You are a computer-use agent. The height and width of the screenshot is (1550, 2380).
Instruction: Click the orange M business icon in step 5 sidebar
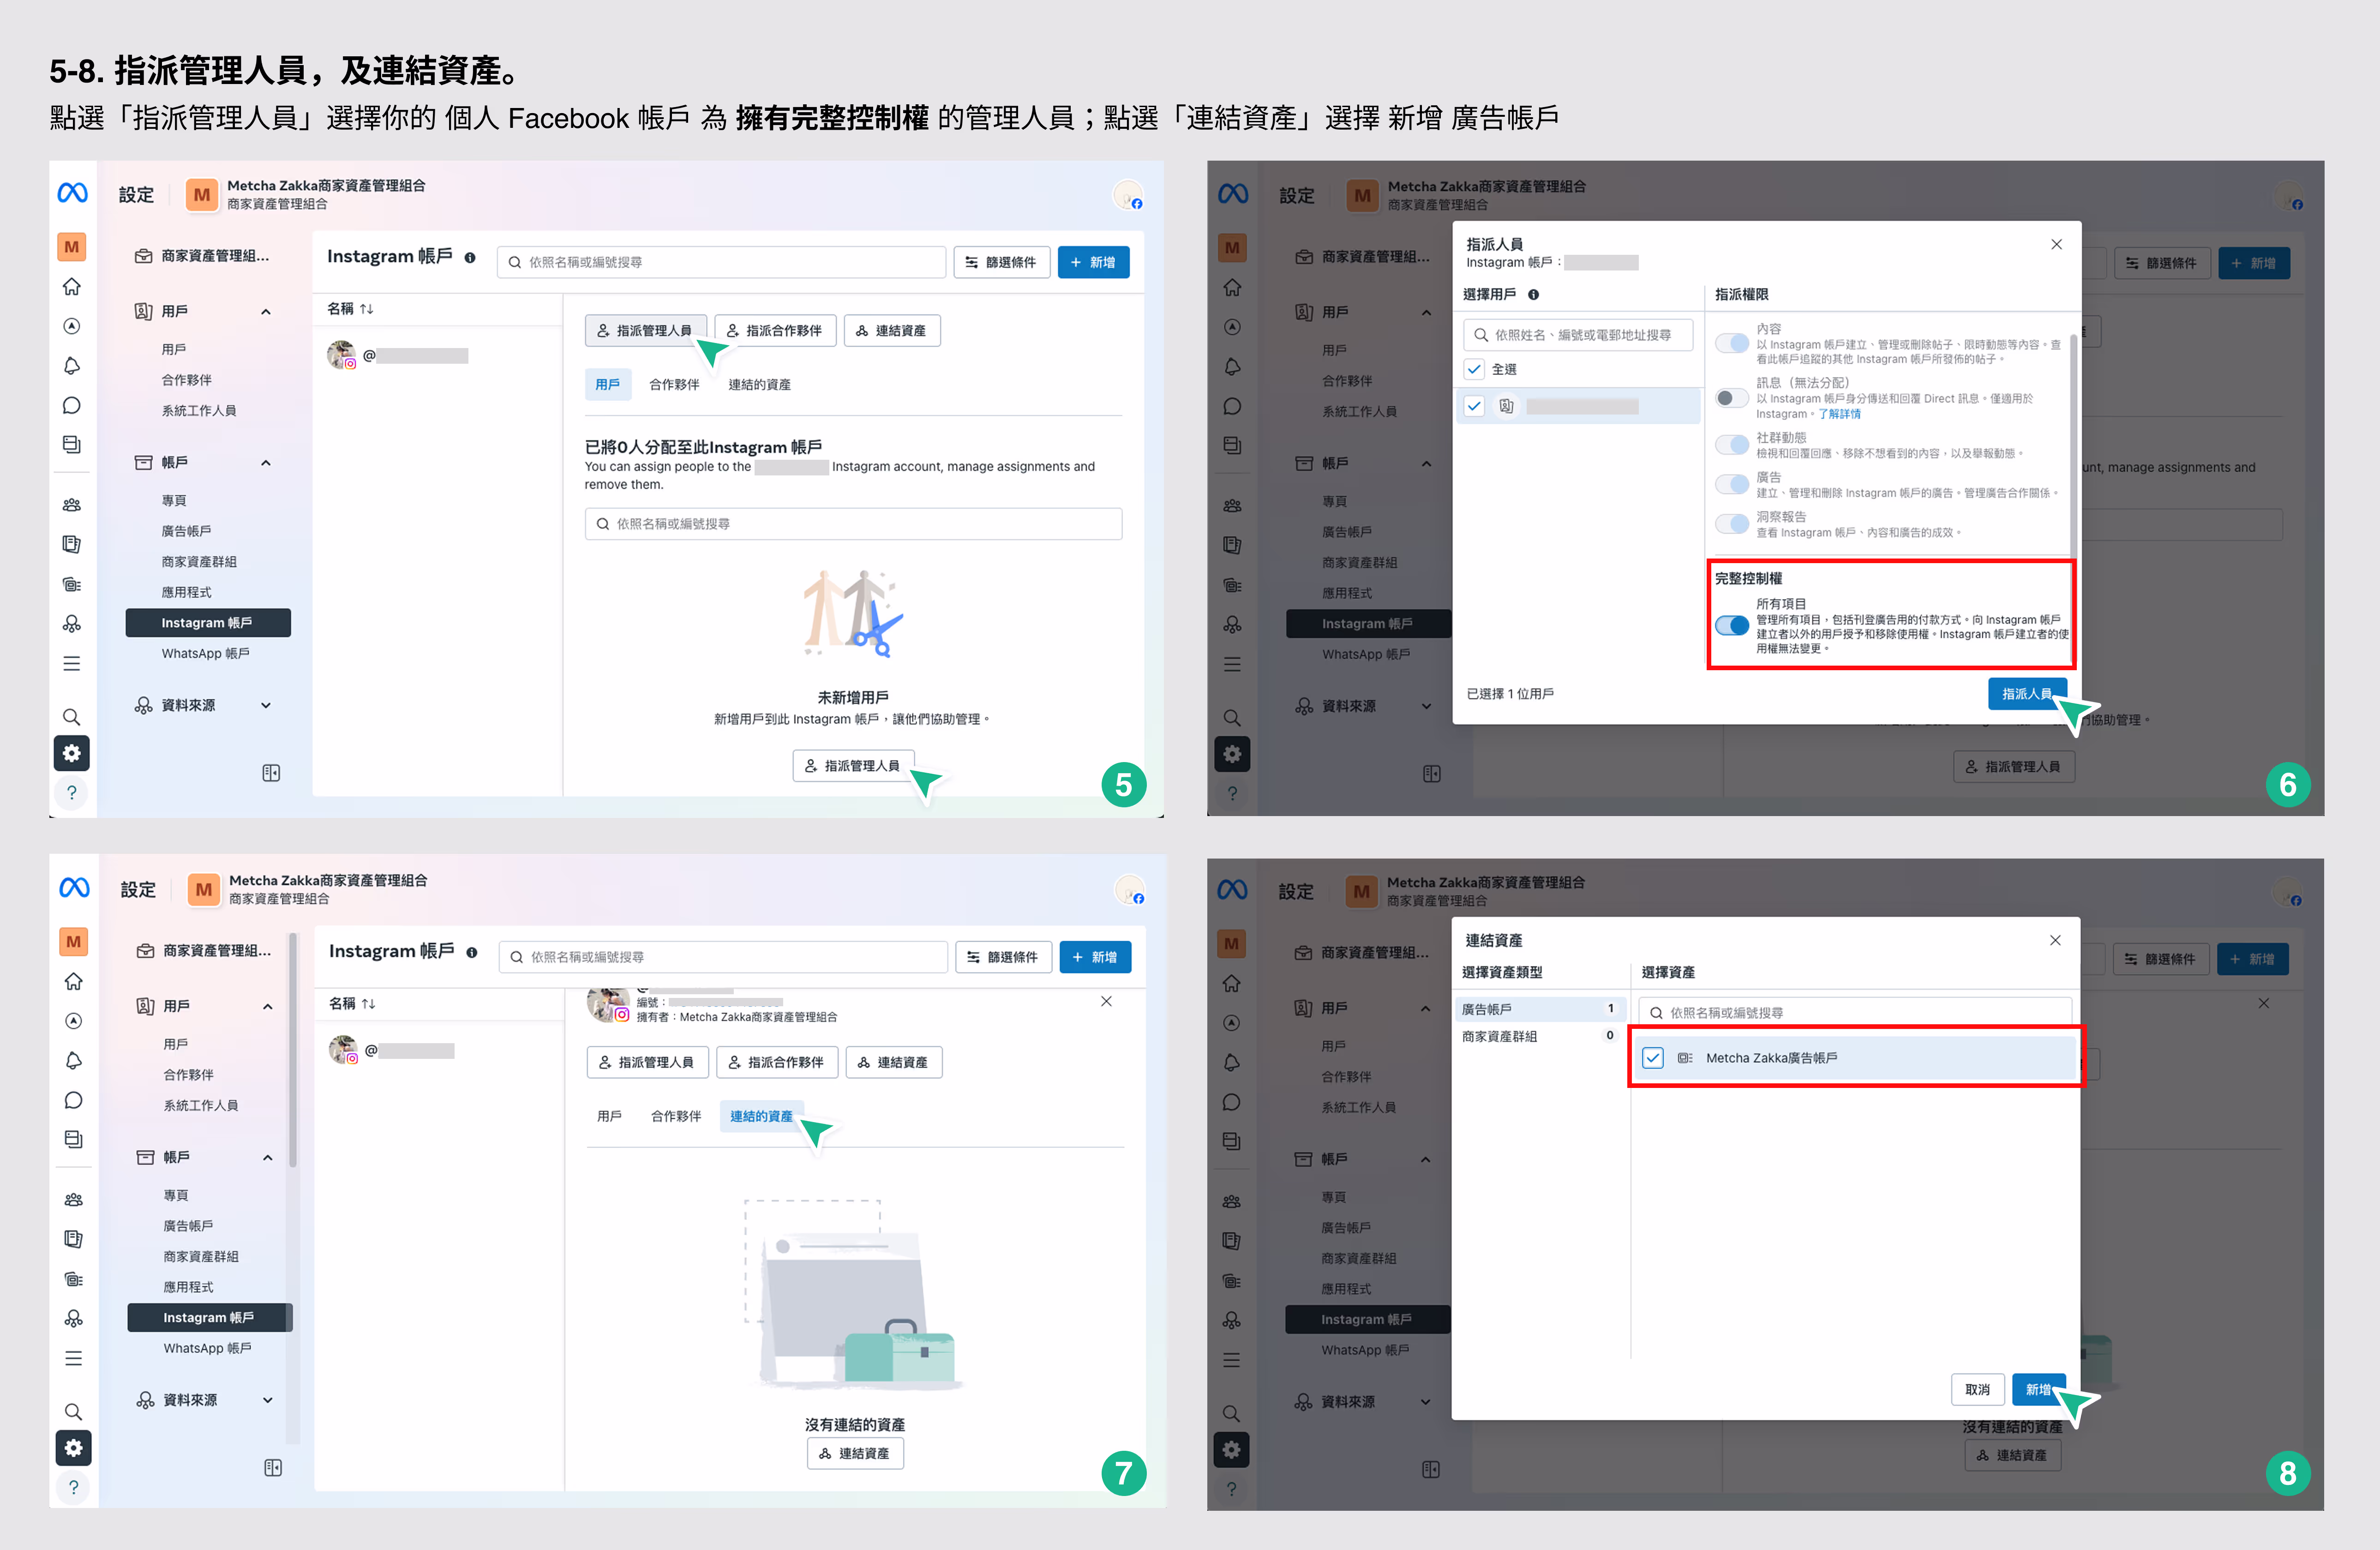pos(72,246)
